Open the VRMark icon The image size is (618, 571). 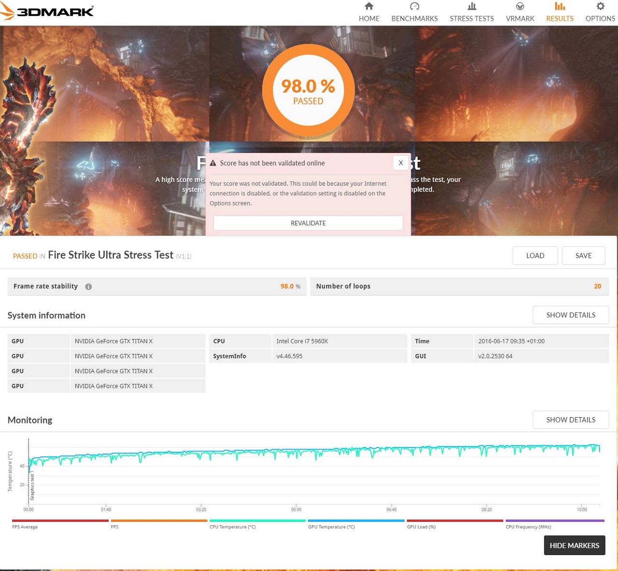click(x=520, y=6)
